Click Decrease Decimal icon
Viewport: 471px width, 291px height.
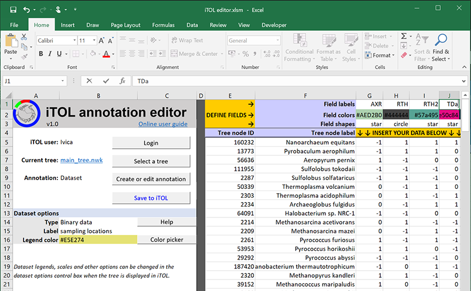(x=276, y=54)
